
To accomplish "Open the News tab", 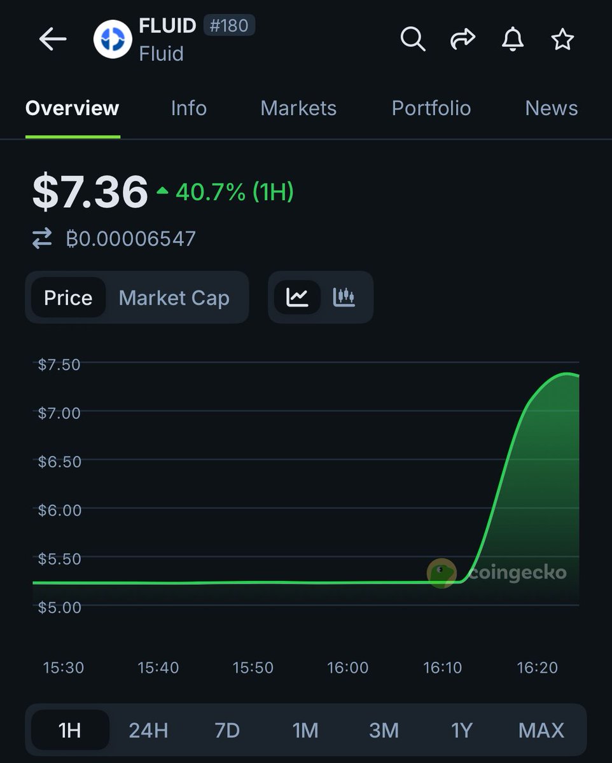I will pyautogui.click(x=551, y=108).
